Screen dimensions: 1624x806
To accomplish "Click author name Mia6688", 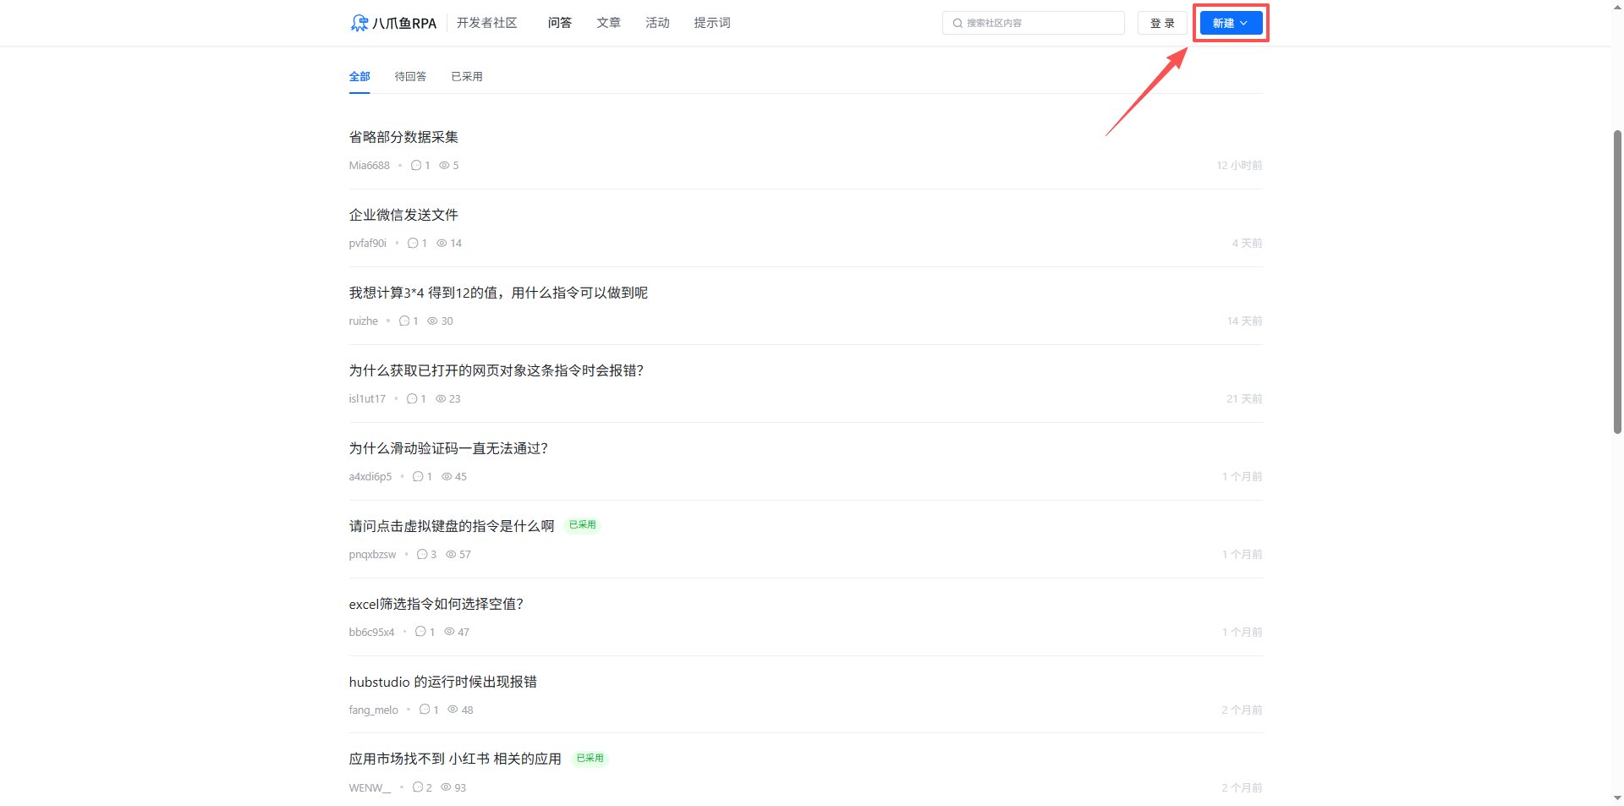I will [x=369, y=165].
